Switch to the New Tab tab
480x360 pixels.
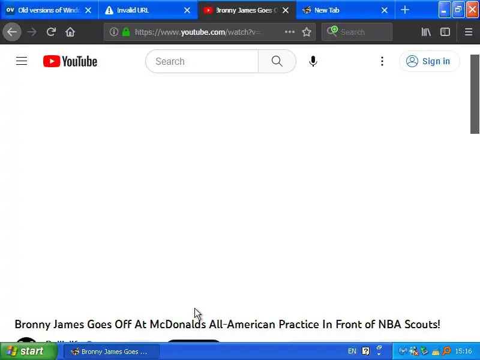pyautogui.click(x=346, y=10)
